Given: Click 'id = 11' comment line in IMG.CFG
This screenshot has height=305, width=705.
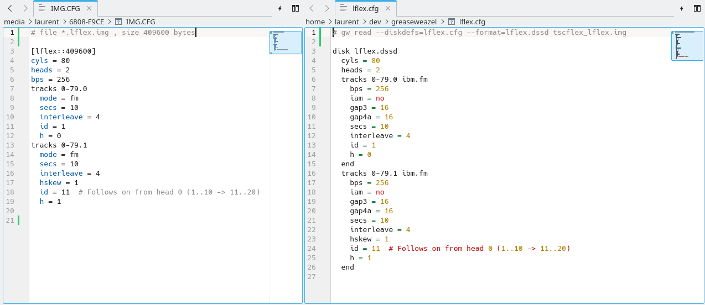Looking at the screenshot, I should (150, 192).
